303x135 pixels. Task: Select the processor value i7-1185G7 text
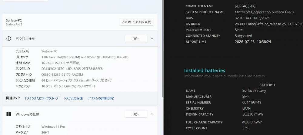[x=85, y=57]
